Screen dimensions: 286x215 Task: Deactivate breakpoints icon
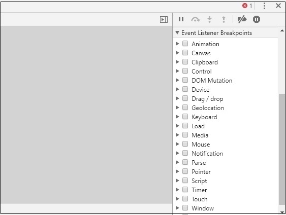coord(242,19)
